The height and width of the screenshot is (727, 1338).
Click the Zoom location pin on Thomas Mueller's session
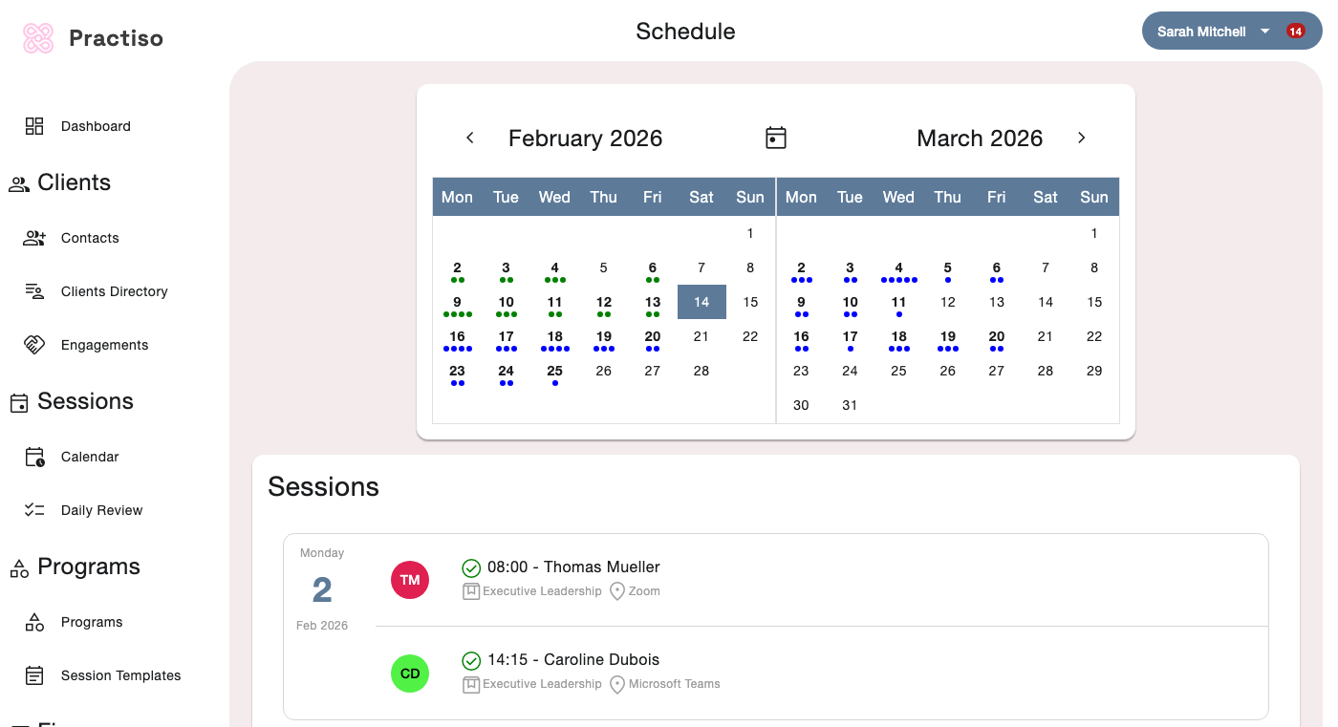click(x=617, y=591)
